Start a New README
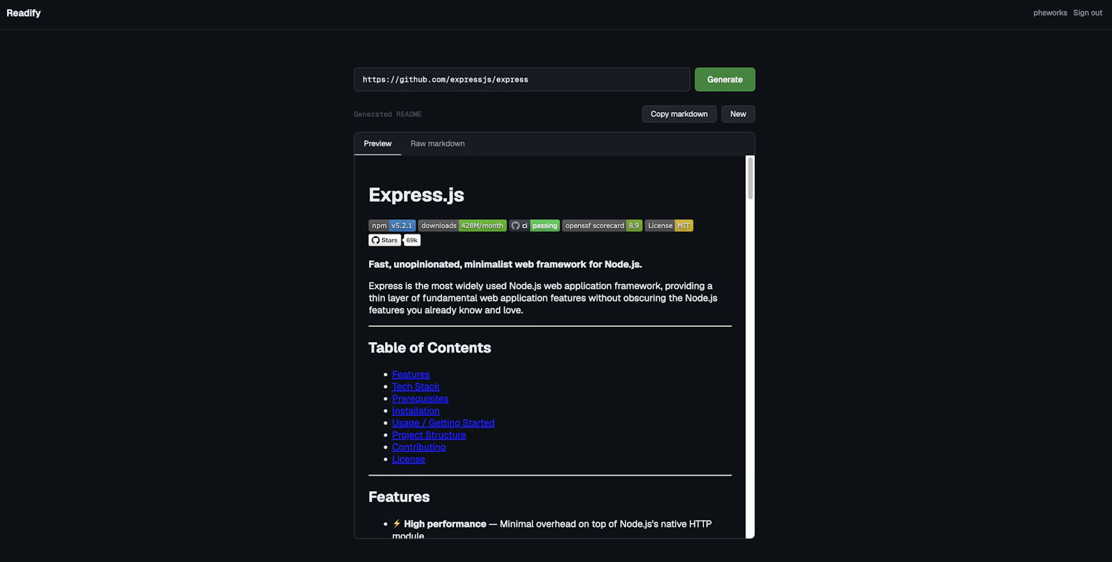The image size is (1112, 562). (x=738, y=114)
